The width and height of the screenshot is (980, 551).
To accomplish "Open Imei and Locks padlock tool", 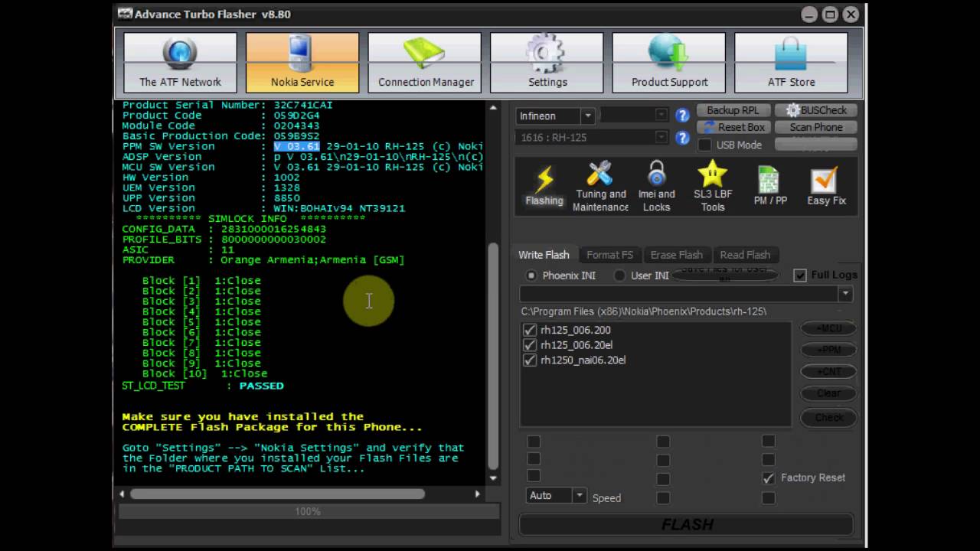I will 657,186.
